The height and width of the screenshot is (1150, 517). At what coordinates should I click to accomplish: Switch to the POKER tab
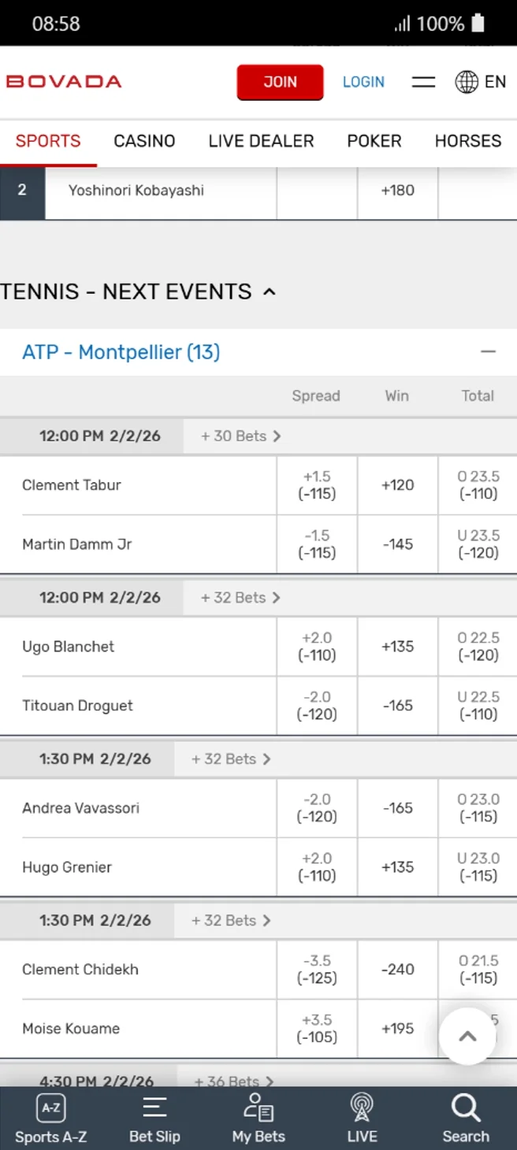374,141
